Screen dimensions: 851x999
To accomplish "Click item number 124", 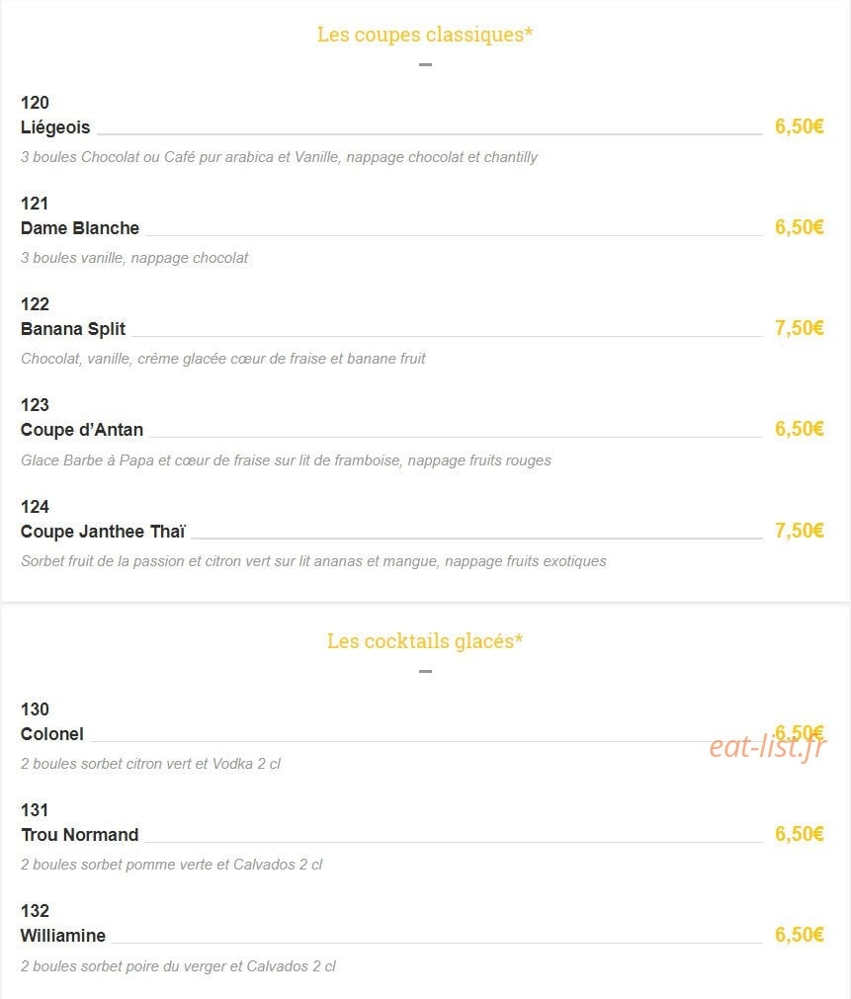I will (x=35, y=507).
